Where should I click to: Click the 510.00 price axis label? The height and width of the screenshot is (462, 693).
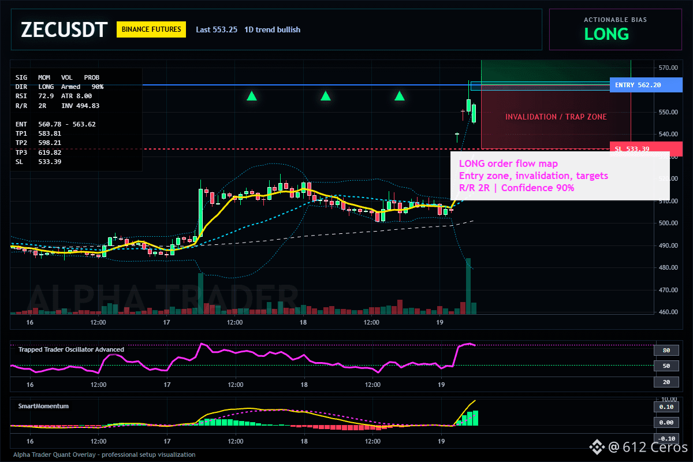667,201
